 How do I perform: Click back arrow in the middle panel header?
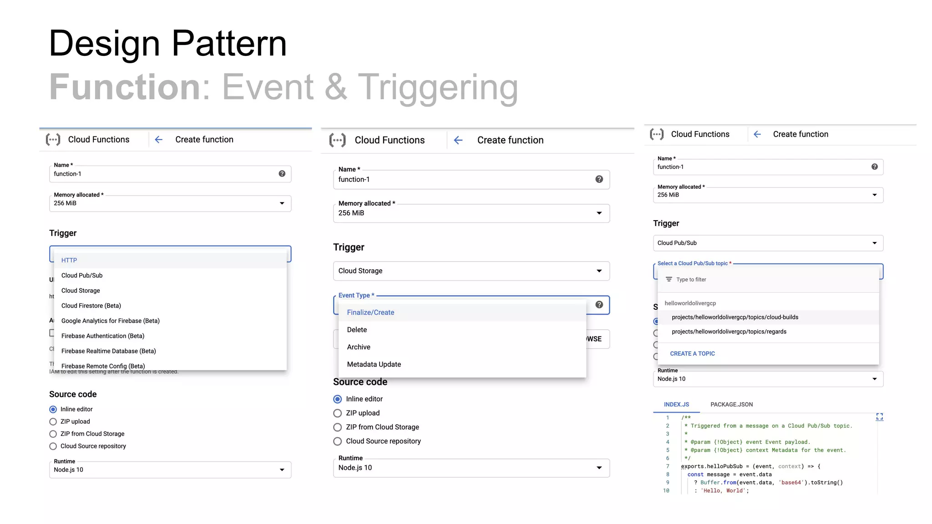tap(458, 140)
